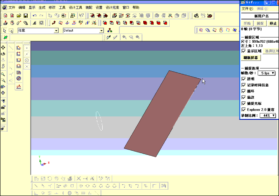Toggle the 透明 checkbox
The image size is (279, 196).
click(x=244, y=79)
